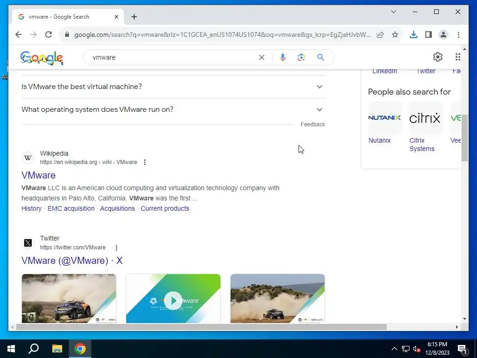Open the Citrix Systems related search

coord(422,145)
